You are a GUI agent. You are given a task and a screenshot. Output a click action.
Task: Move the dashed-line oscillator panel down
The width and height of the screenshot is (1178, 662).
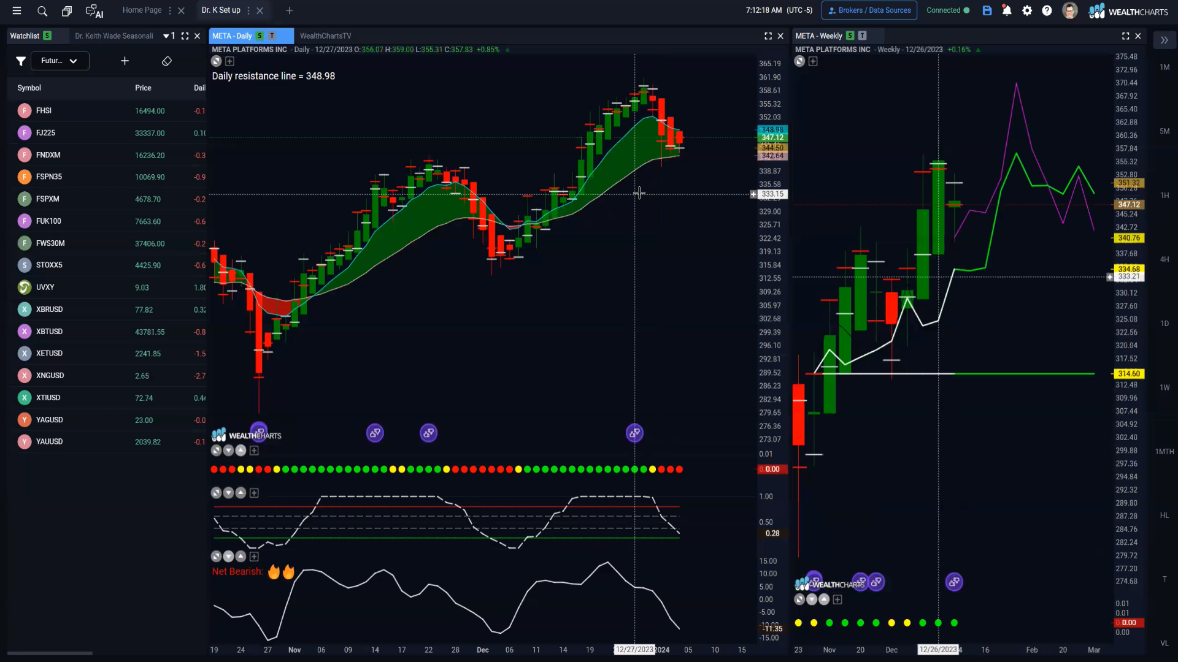click(228, 493)
